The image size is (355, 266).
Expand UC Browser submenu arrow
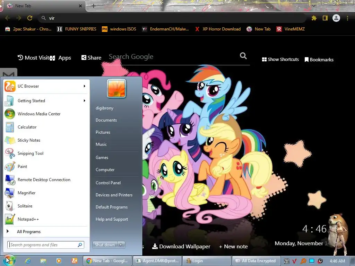[x=85, y=86]
